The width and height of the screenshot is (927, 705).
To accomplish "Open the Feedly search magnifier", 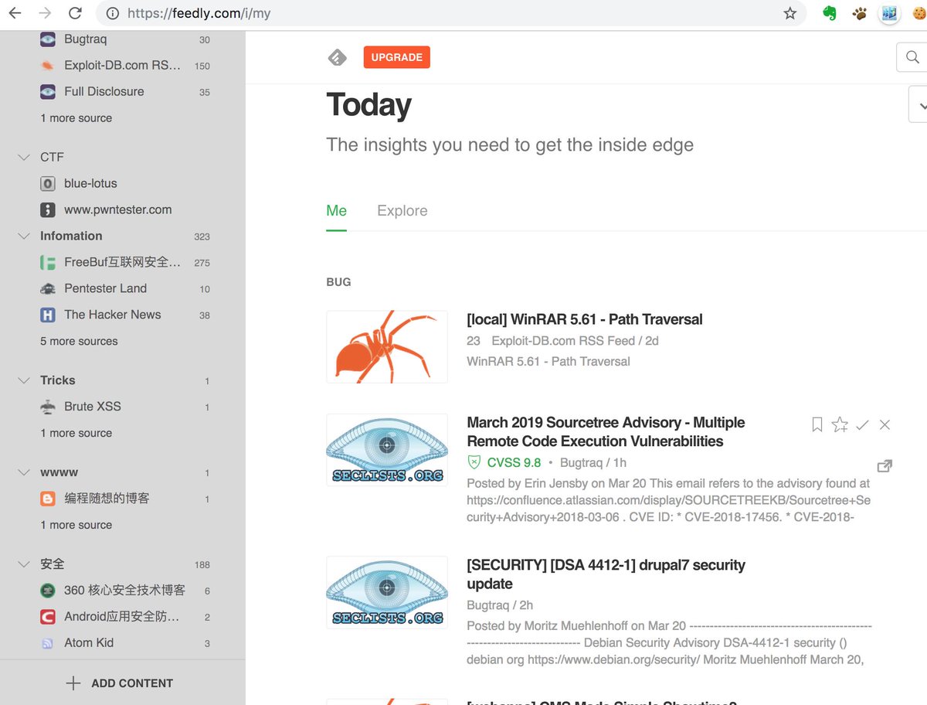I will tap(912, 57).
